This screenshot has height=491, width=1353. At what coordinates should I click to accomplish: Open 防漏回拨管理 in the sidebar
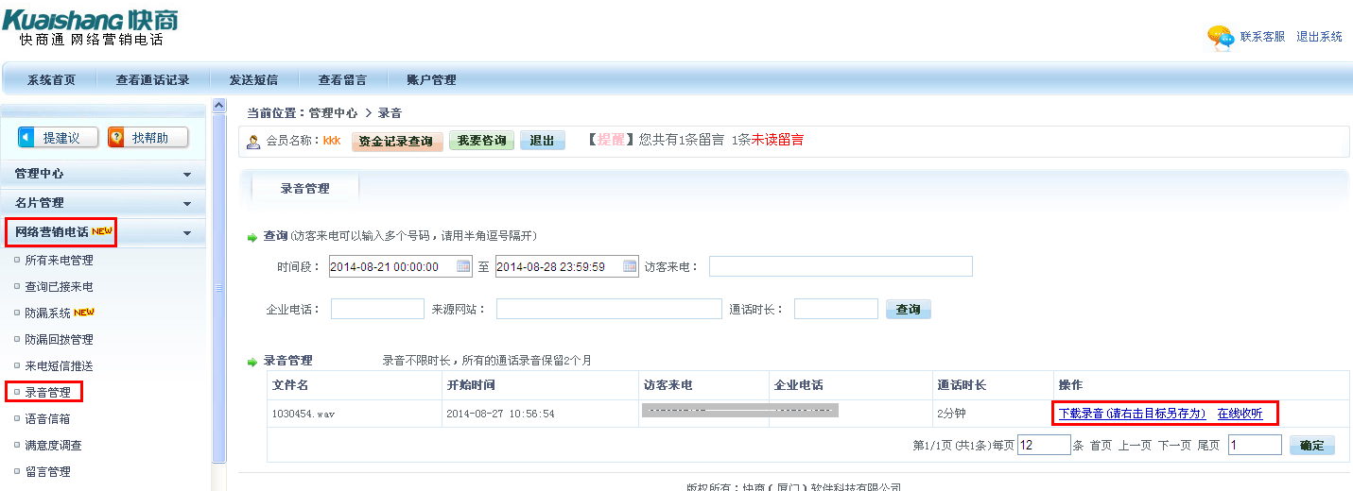click(x=59, y=339)
